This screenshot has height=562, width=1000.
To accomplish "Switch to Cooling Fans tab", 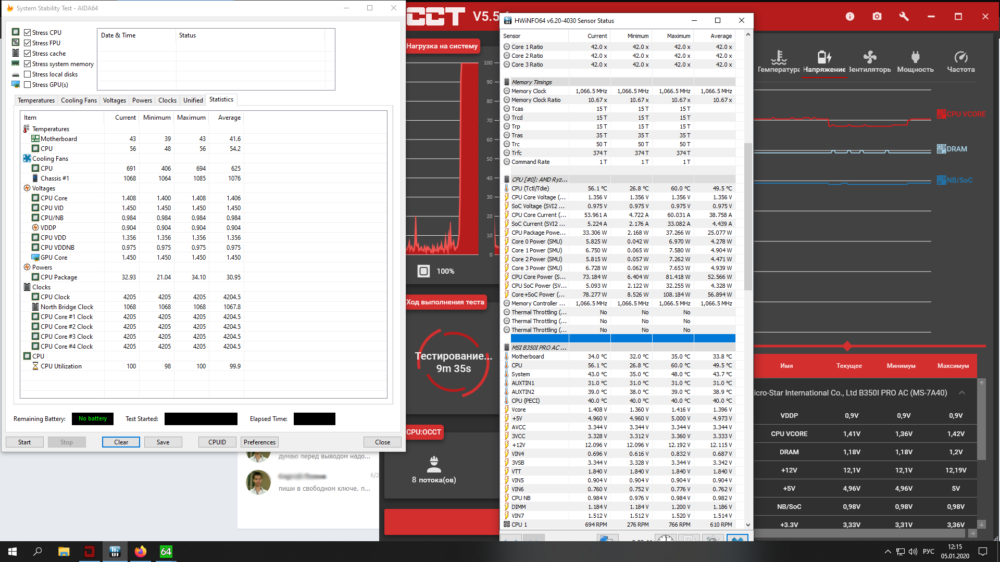I will click(x=79, y=100).
